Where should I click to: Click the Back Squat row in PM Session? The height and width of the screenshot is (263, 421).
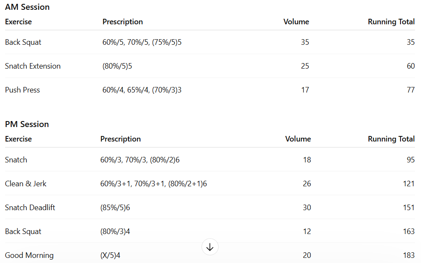pyautogui.click(x=23, y=231)
